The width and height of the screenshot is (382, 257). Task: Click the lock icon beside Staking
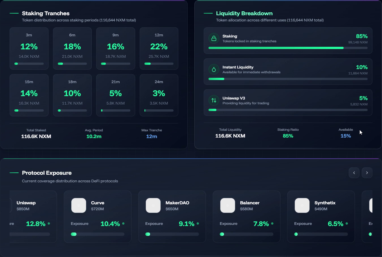[x=214, y=38]
